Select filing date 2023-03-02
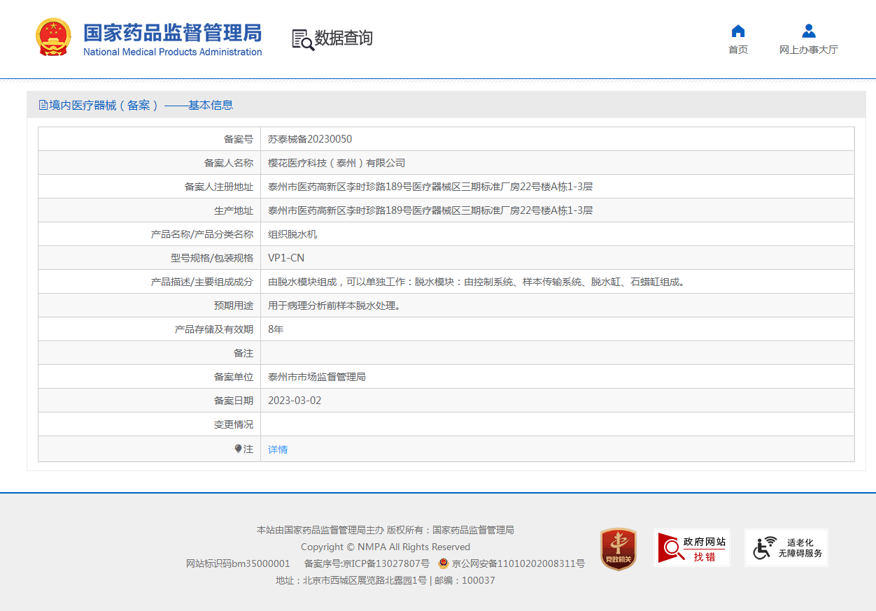The height and width of the screenshot is (611, 876). click(x=295, y=401)
